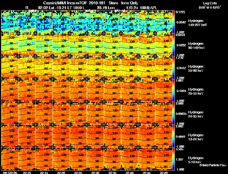Click the colorbar midpoint '1.307'
228x174 pixels.
coord(180,160)
